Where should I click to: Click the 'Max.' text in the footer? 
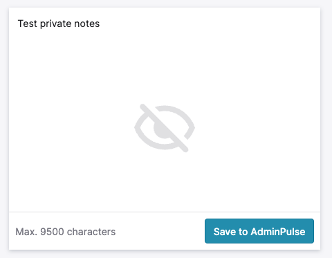(x=26, y=232)
